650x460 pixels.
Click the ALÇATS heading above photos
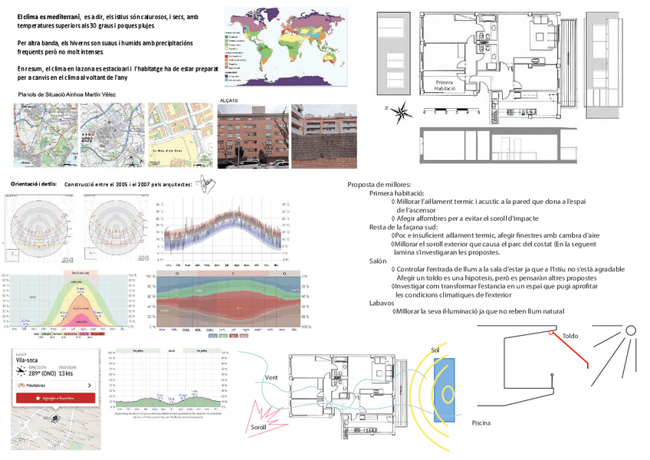(229, 100)
